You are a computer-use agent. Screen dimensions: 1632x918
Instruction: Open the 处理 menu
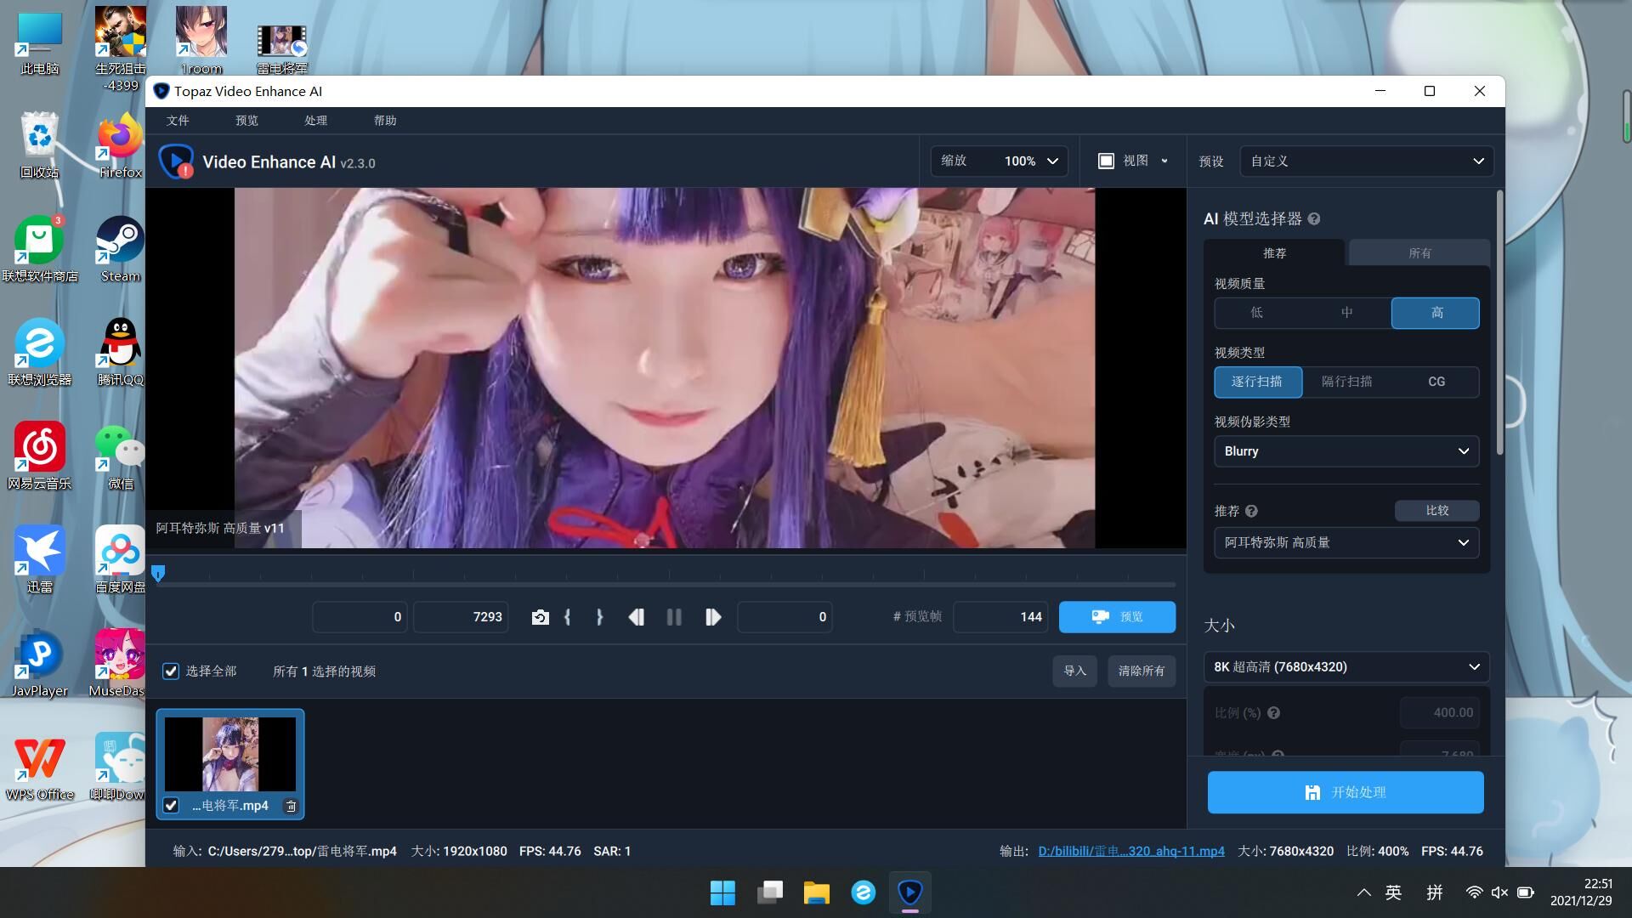click(315, 121)
